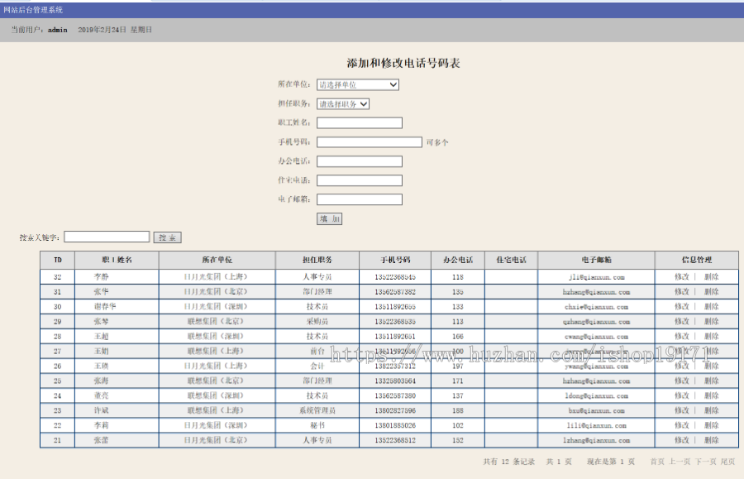The width and height of the screenshot is (744, 479).
Task: Click 删除 for employee 王超
Action: 713,336
